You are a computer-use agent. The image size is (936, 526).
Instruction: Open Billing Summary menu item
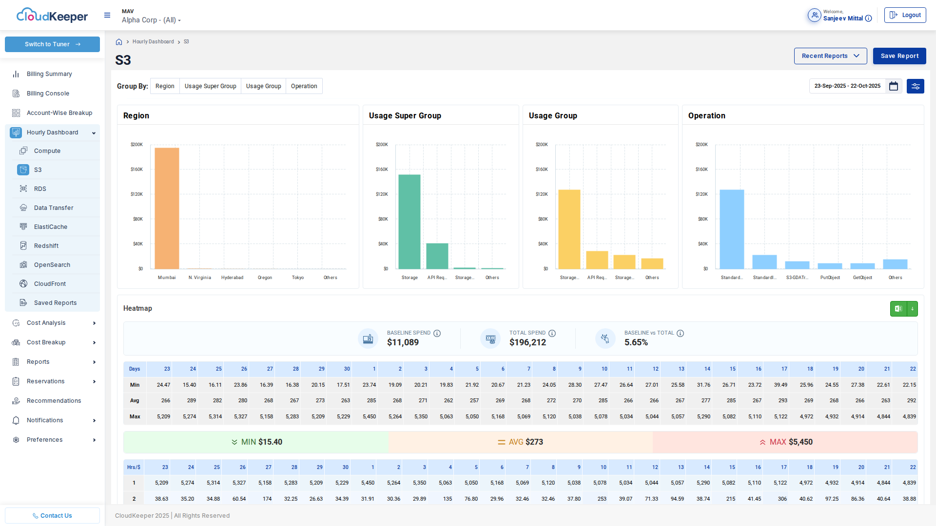49,74
